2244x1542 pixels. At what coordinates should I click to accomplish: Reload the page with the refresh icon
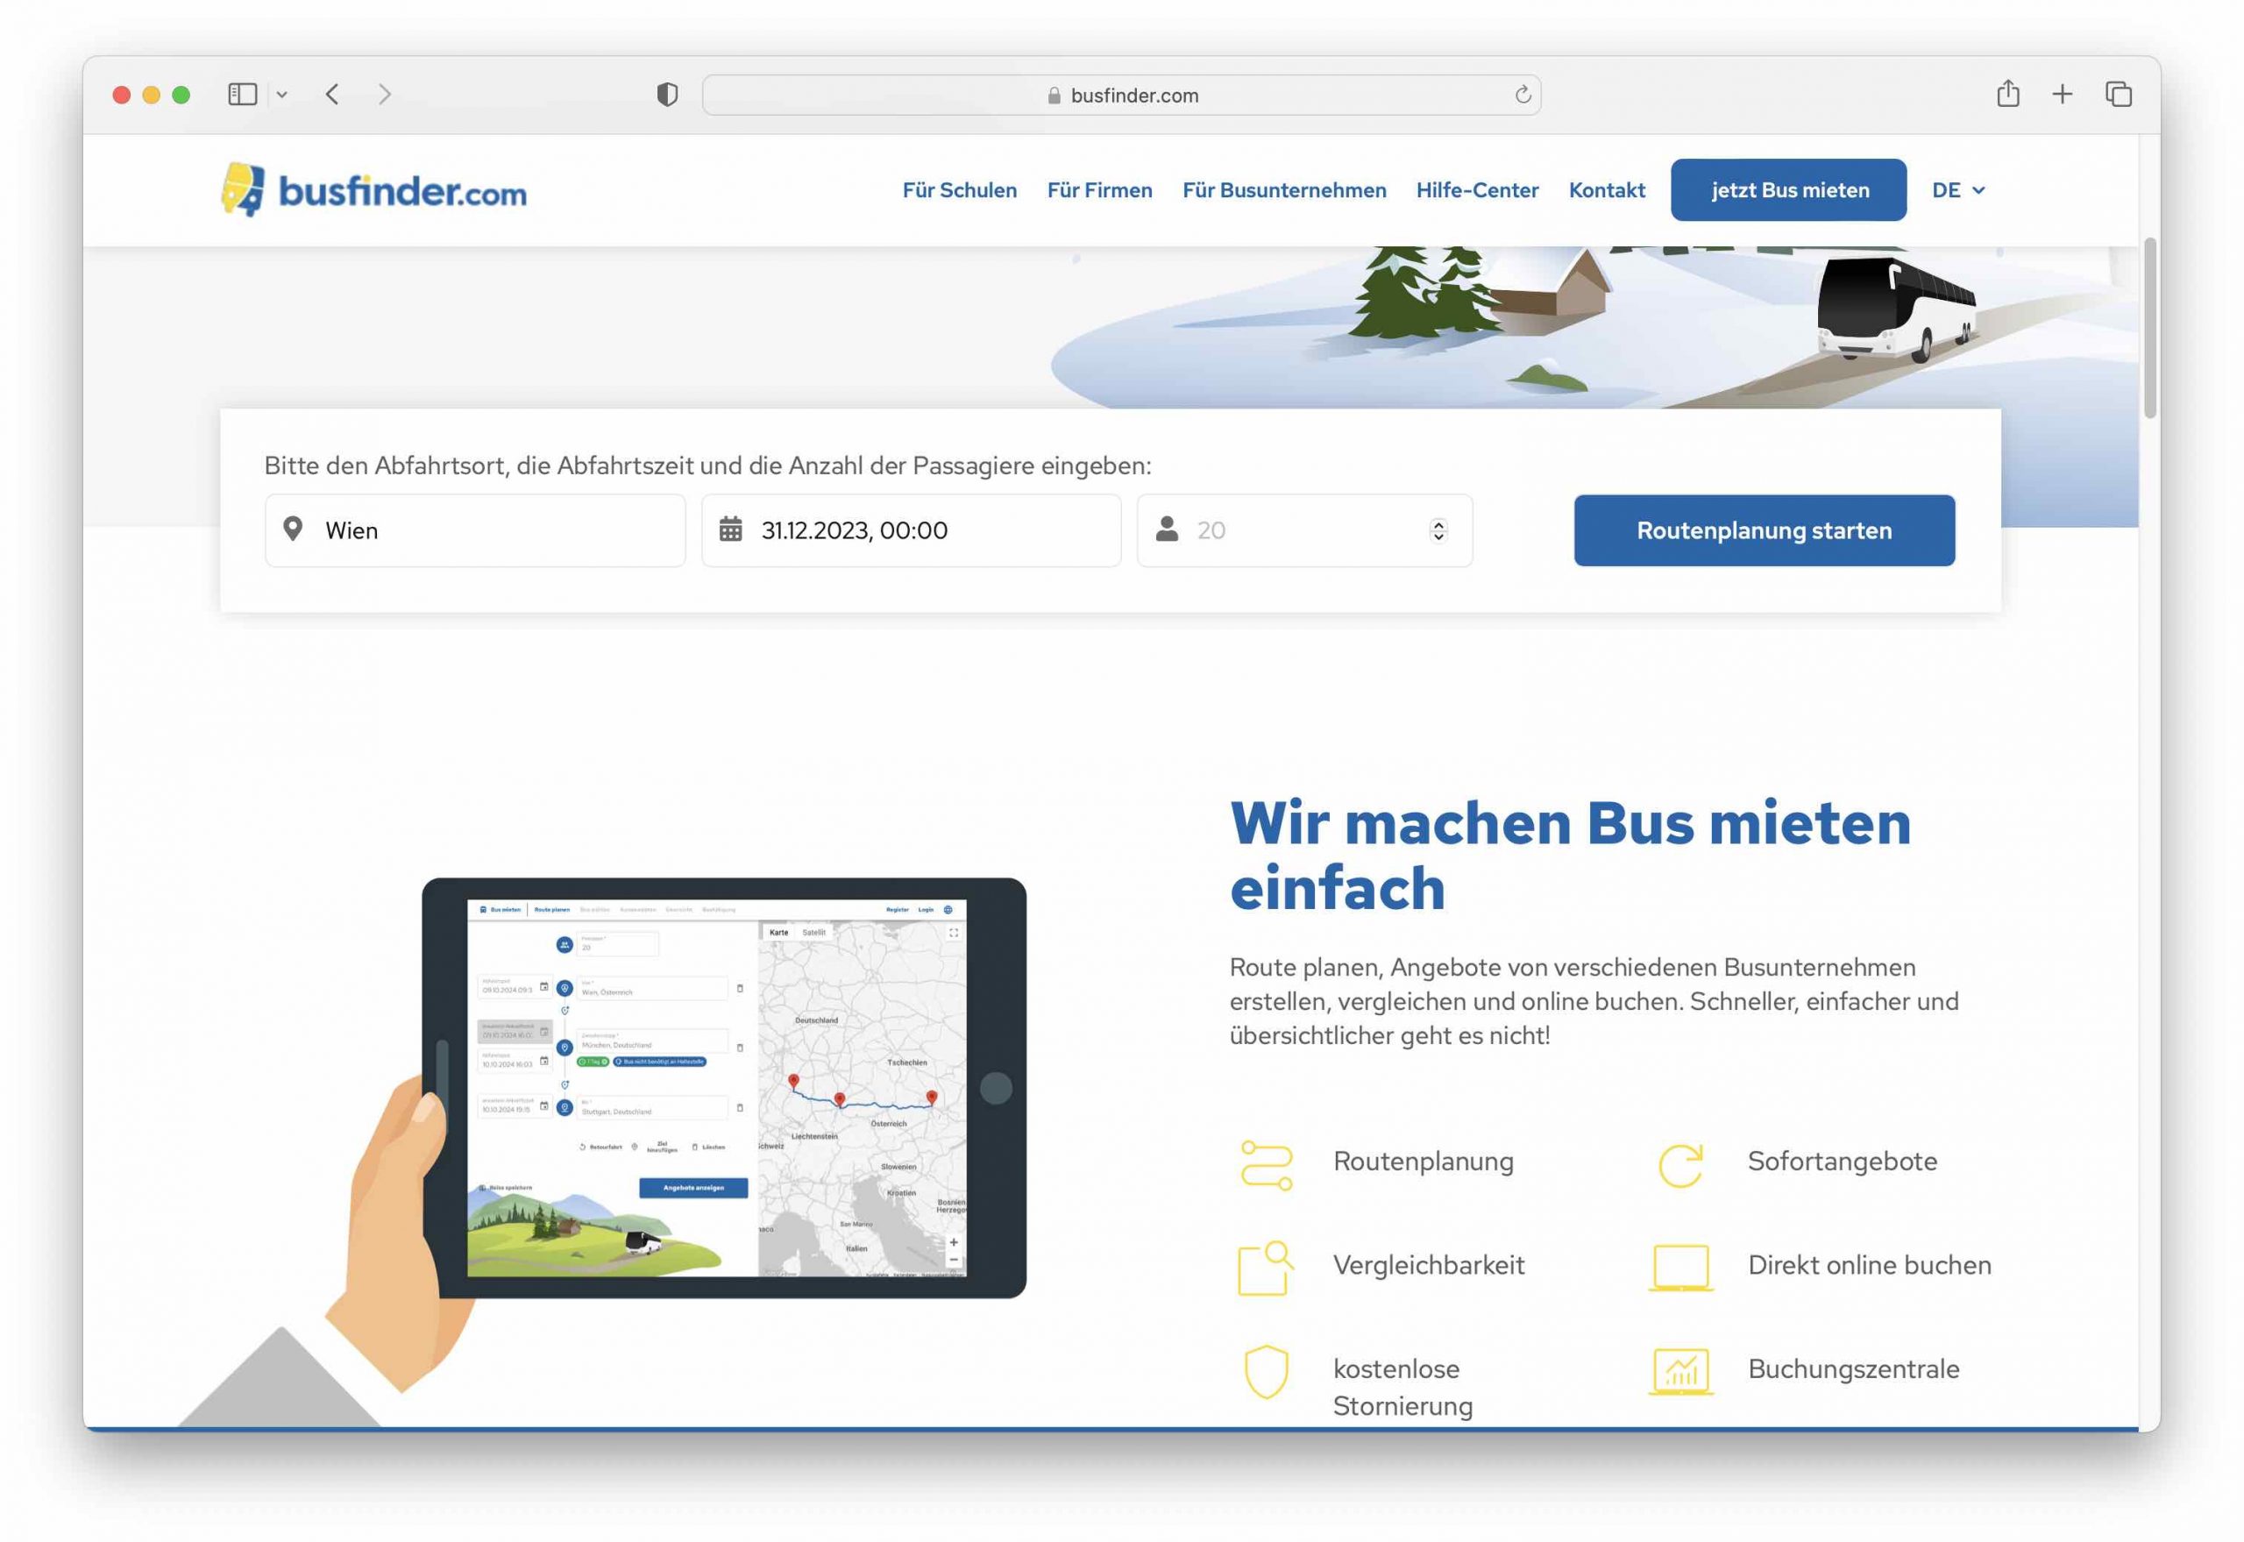[x=1523, y=94]
